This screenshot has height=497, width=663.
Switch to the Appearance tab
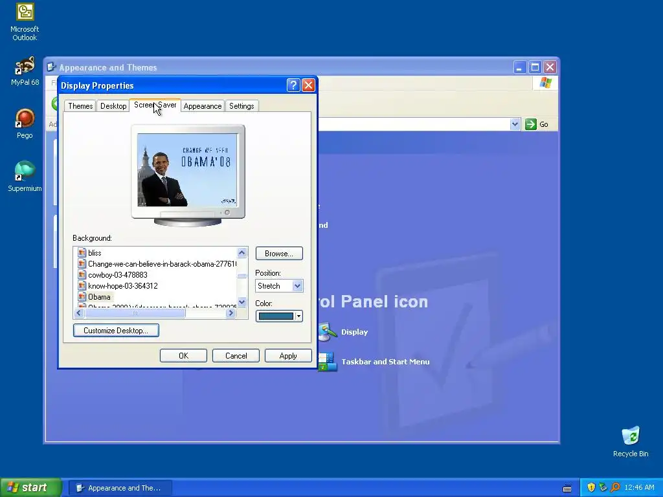click(203, 106)
